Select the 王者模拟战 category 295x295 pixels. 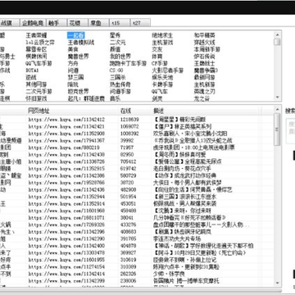(x=81, y=43)
